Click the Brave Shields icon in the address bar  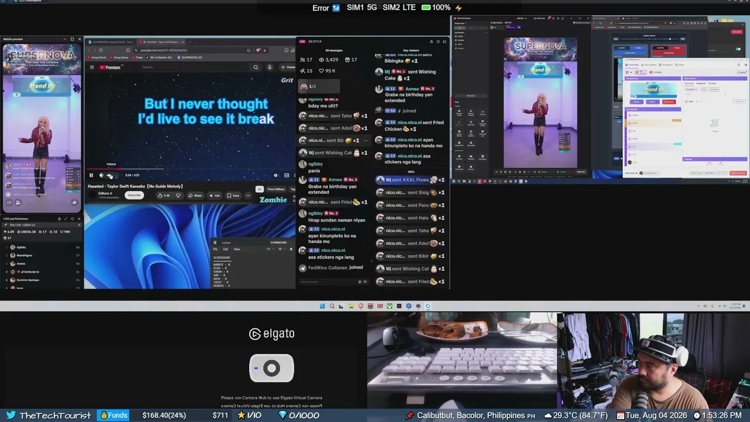click(258, 50)
